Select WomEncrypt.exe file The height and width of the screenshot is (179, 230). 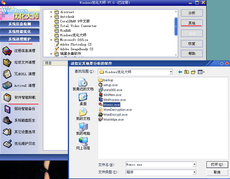pyautogui.click(x=113, y=115)
